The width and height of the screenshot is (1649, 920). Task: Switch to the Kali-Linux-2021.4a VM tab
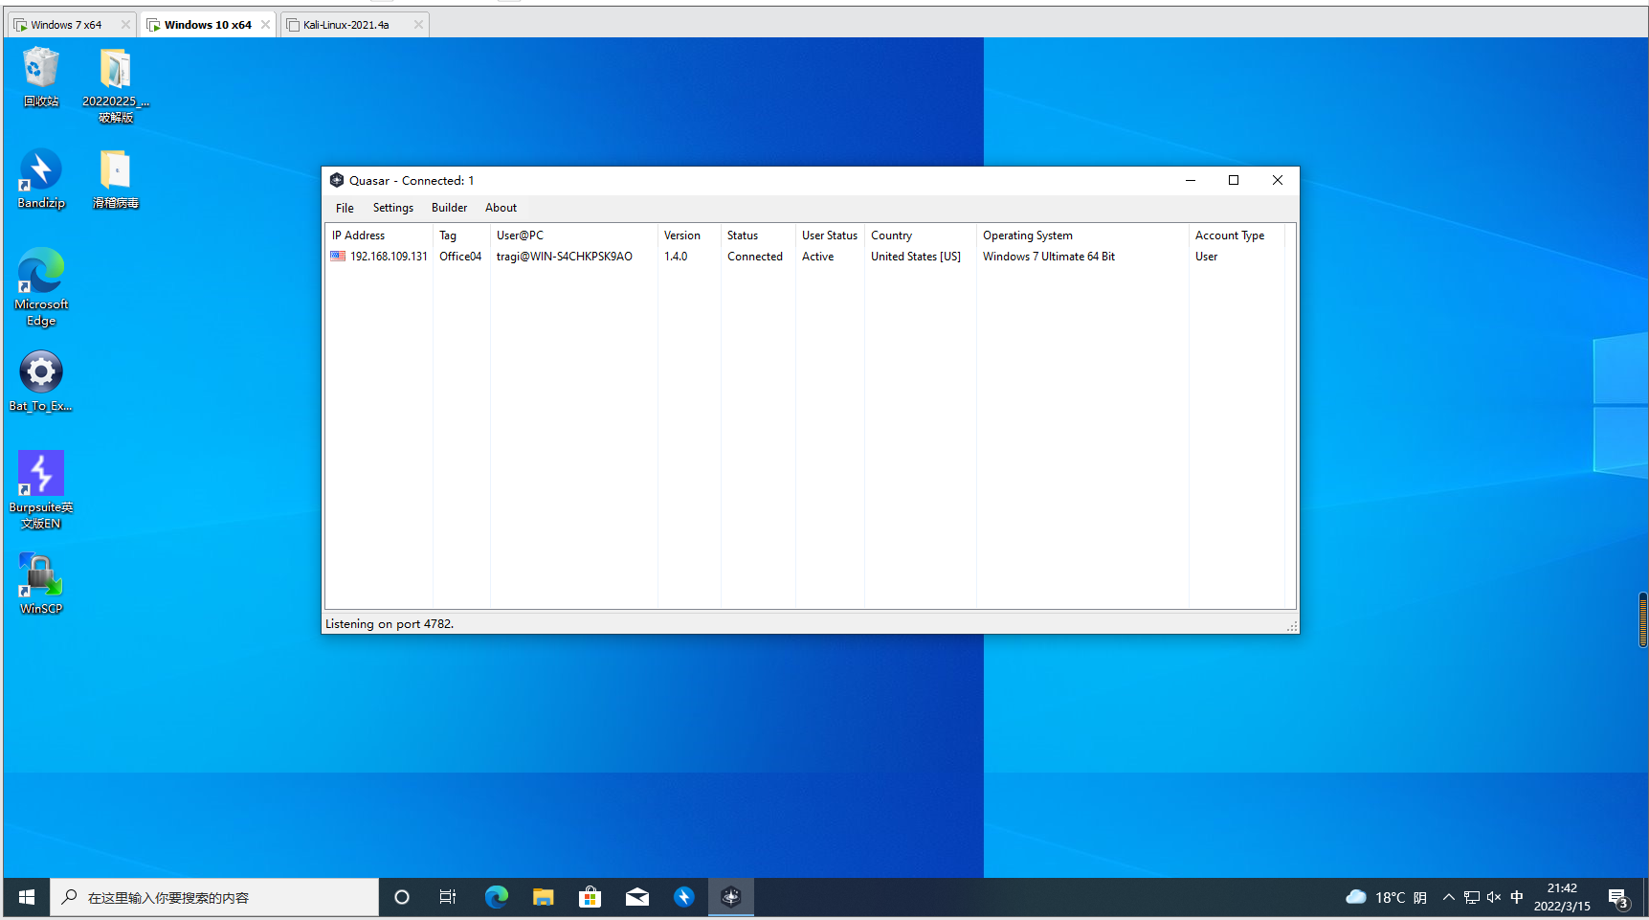(346, 25)
